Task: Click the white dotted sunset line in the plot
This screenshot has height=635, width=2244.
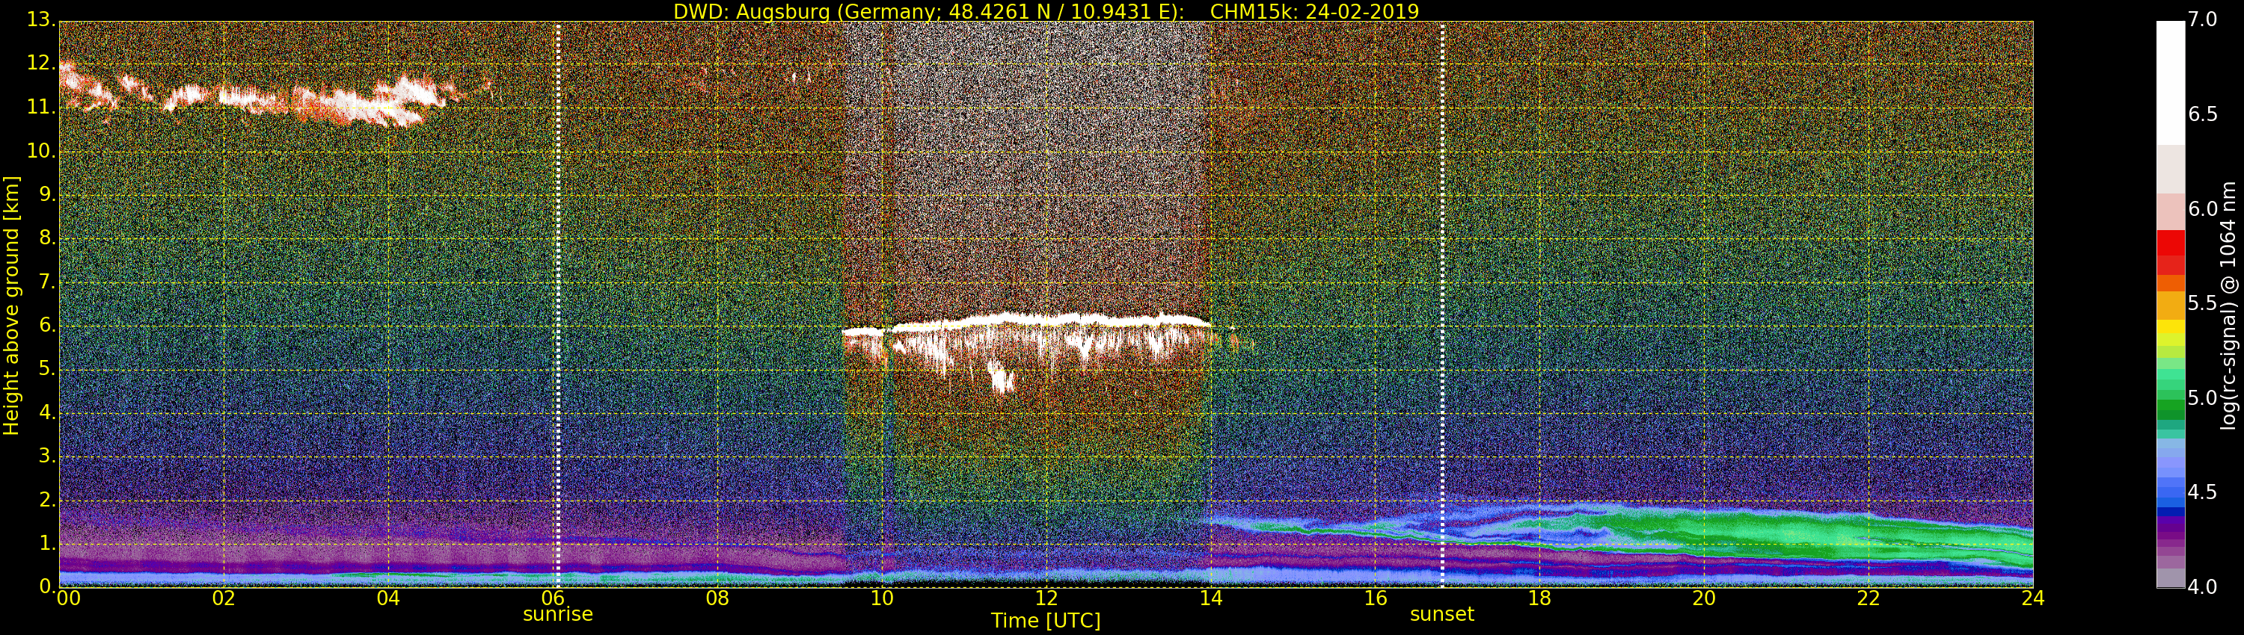Action: [x=1443, y=305]
